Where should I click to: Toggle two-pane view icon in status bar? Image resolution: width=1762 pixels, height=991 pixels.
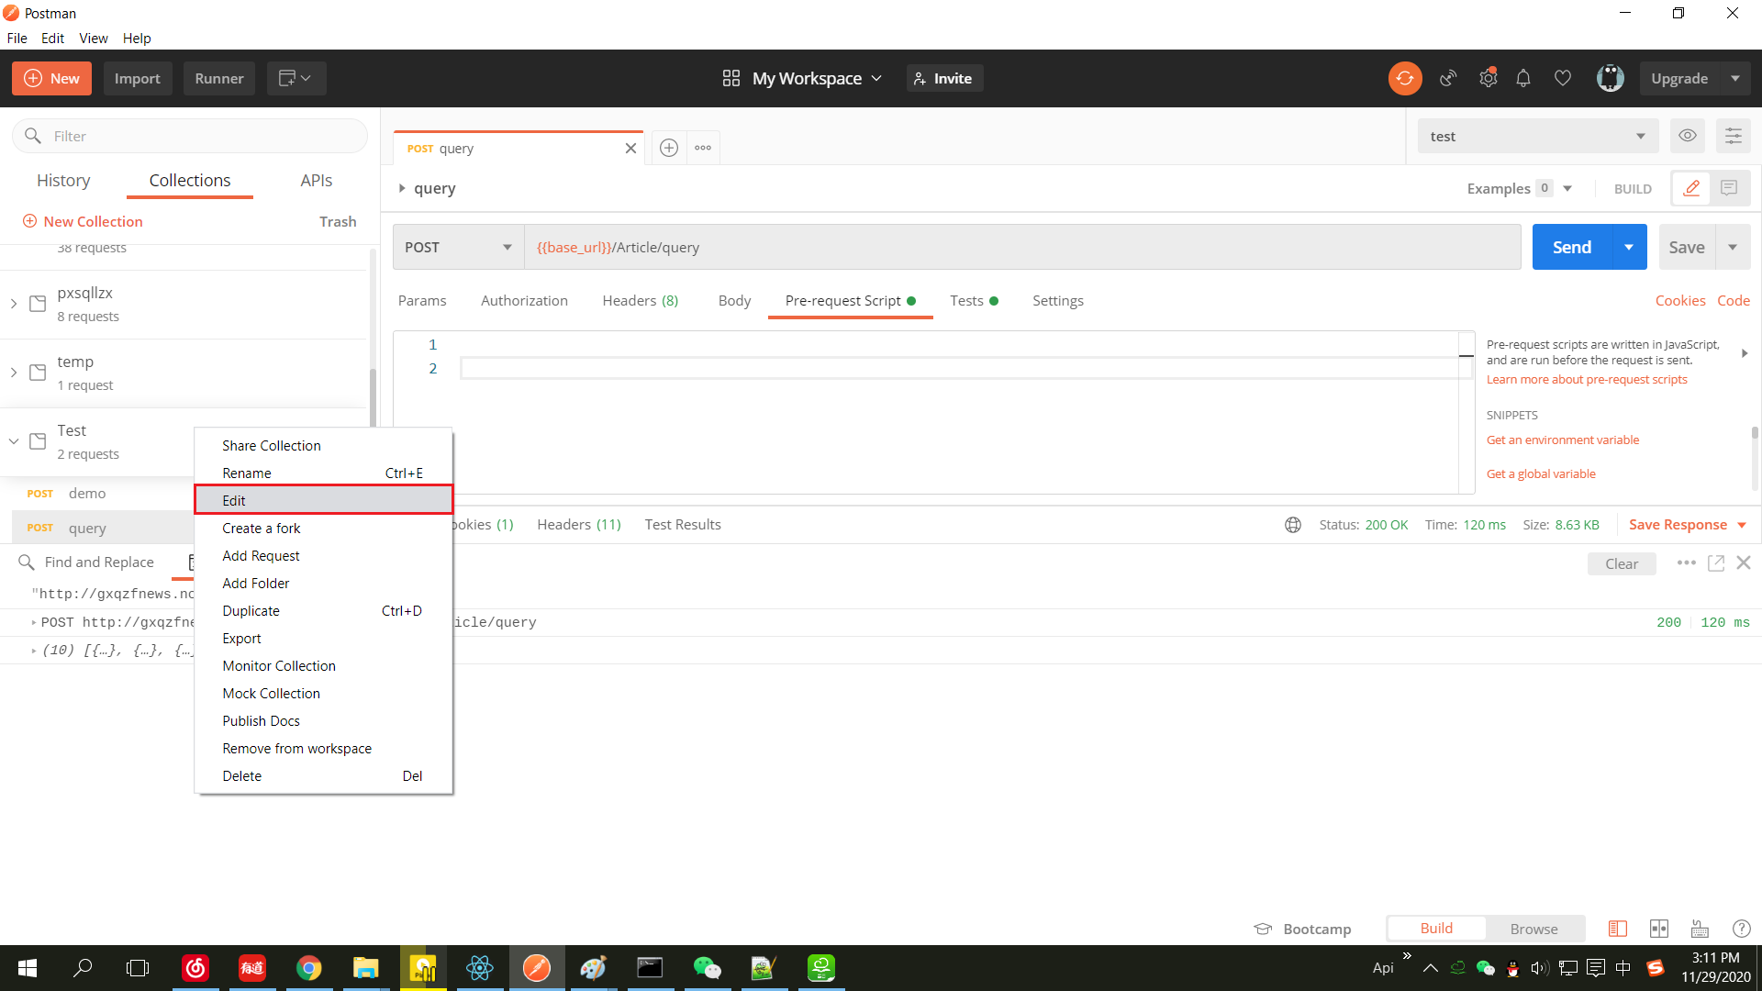(1658, 929)
